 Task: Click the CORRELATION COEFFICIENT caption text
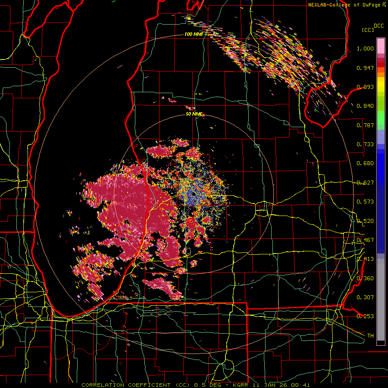pyautogui.click(x=126, y=385)
